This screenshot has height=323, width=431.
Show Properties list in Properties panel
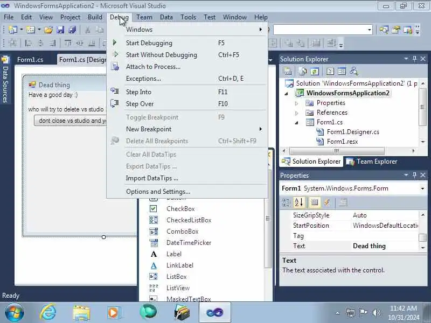click(x=315, y=202)
